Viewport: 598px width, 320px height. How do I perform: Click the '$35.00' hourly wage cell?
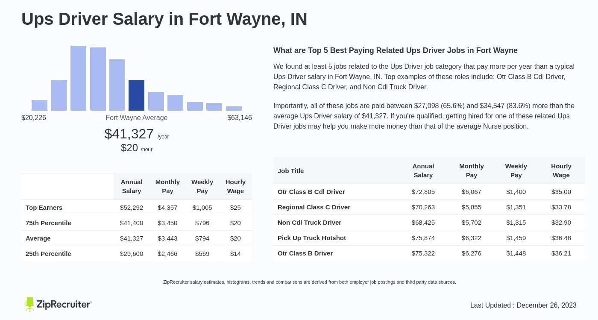point(561,191)
